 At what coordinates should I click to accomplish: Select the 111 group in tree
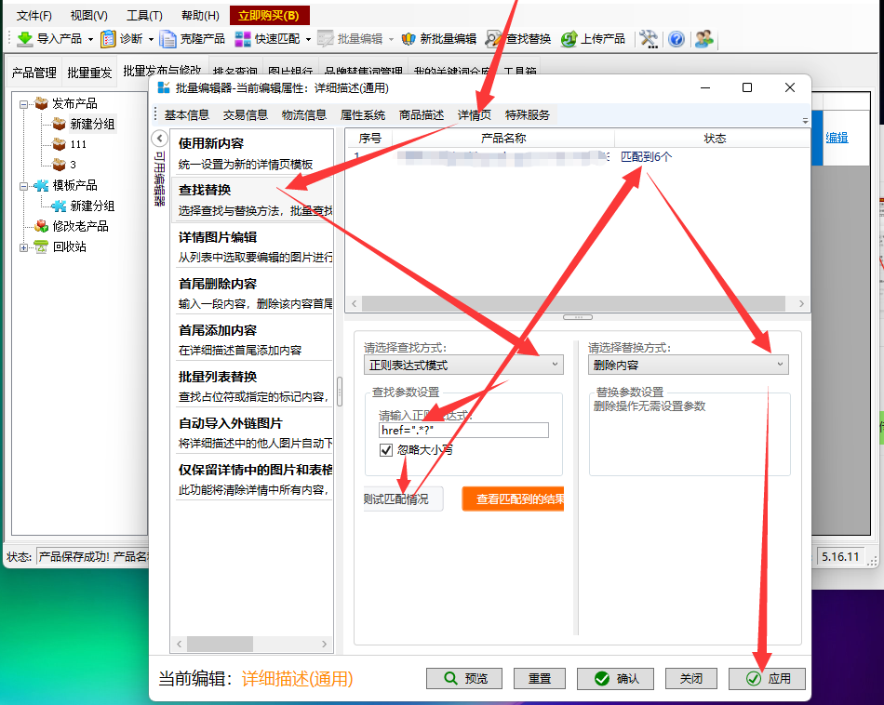coord(78,144)
